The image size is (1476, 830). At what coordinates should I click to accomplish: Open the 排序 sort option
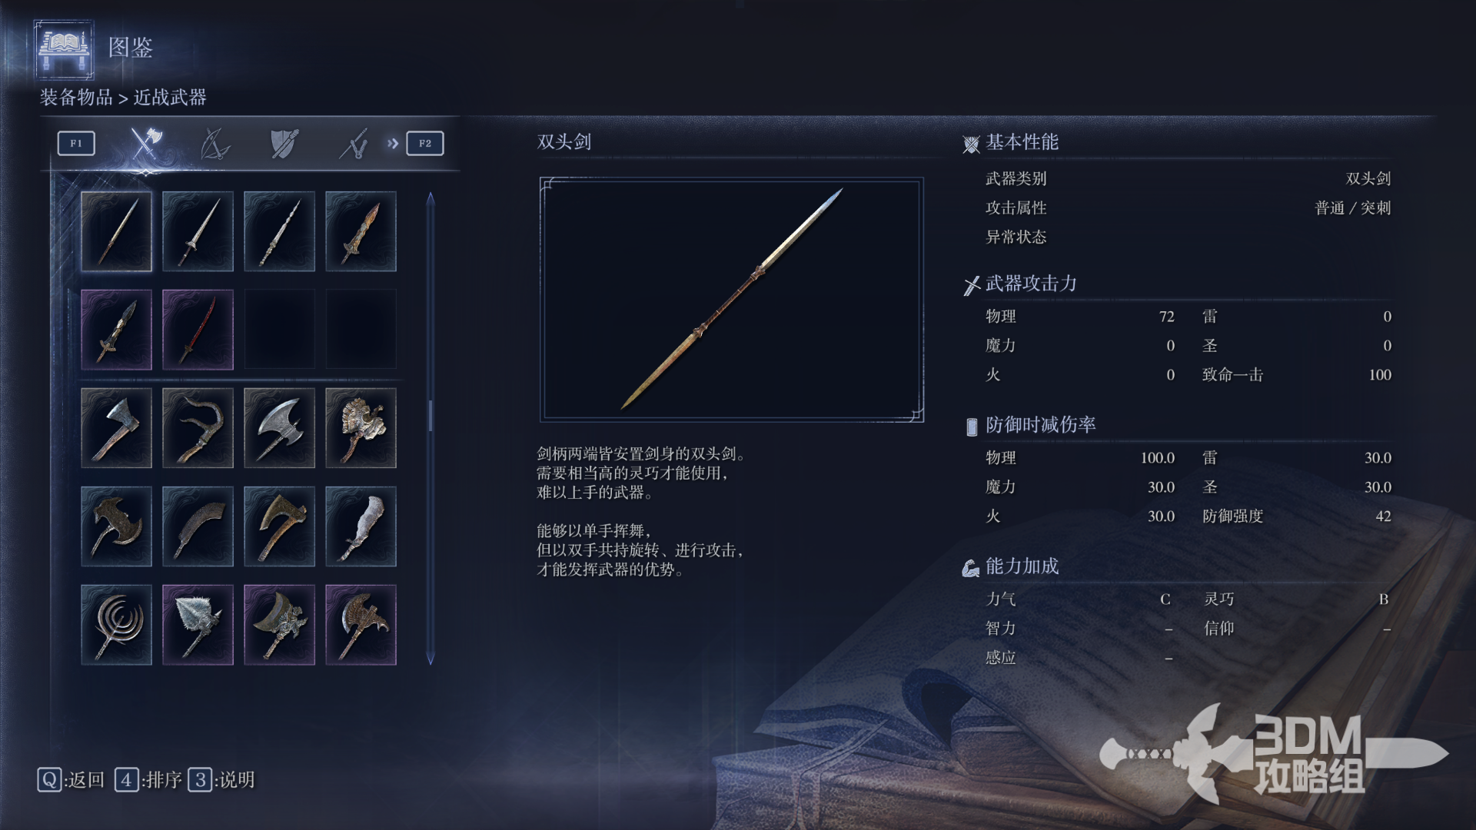click(x=148, y=780)
